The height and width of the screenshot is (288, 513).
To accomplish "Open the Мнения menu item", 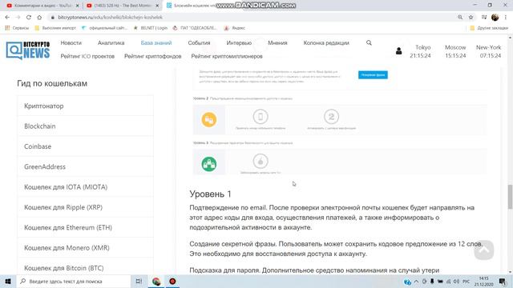I will pyautogui.click(x=277, y=42).
